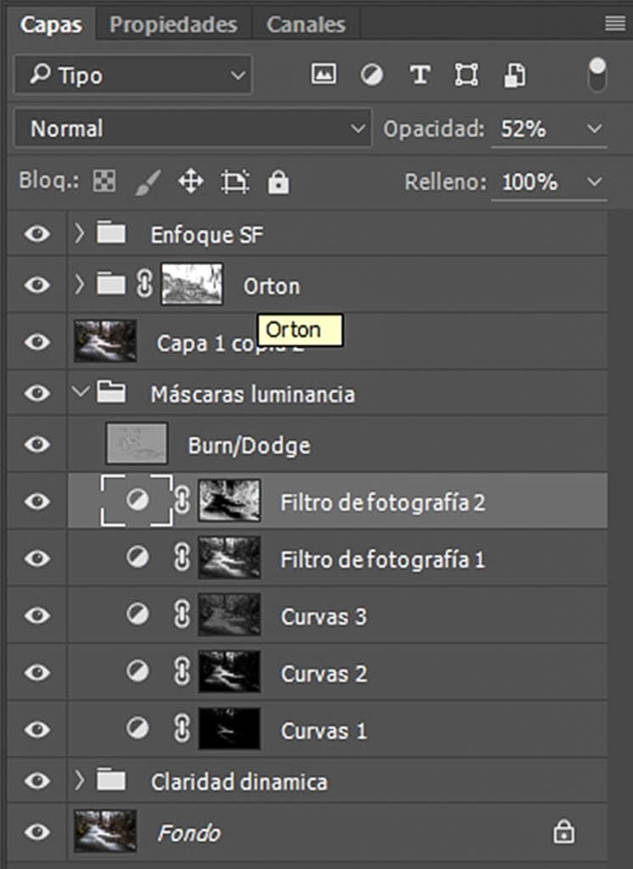Image resolution: width=633 pixels, height=869 pixels.
Task: Switch to the Propiedades tab
Action: pos(173,25)
